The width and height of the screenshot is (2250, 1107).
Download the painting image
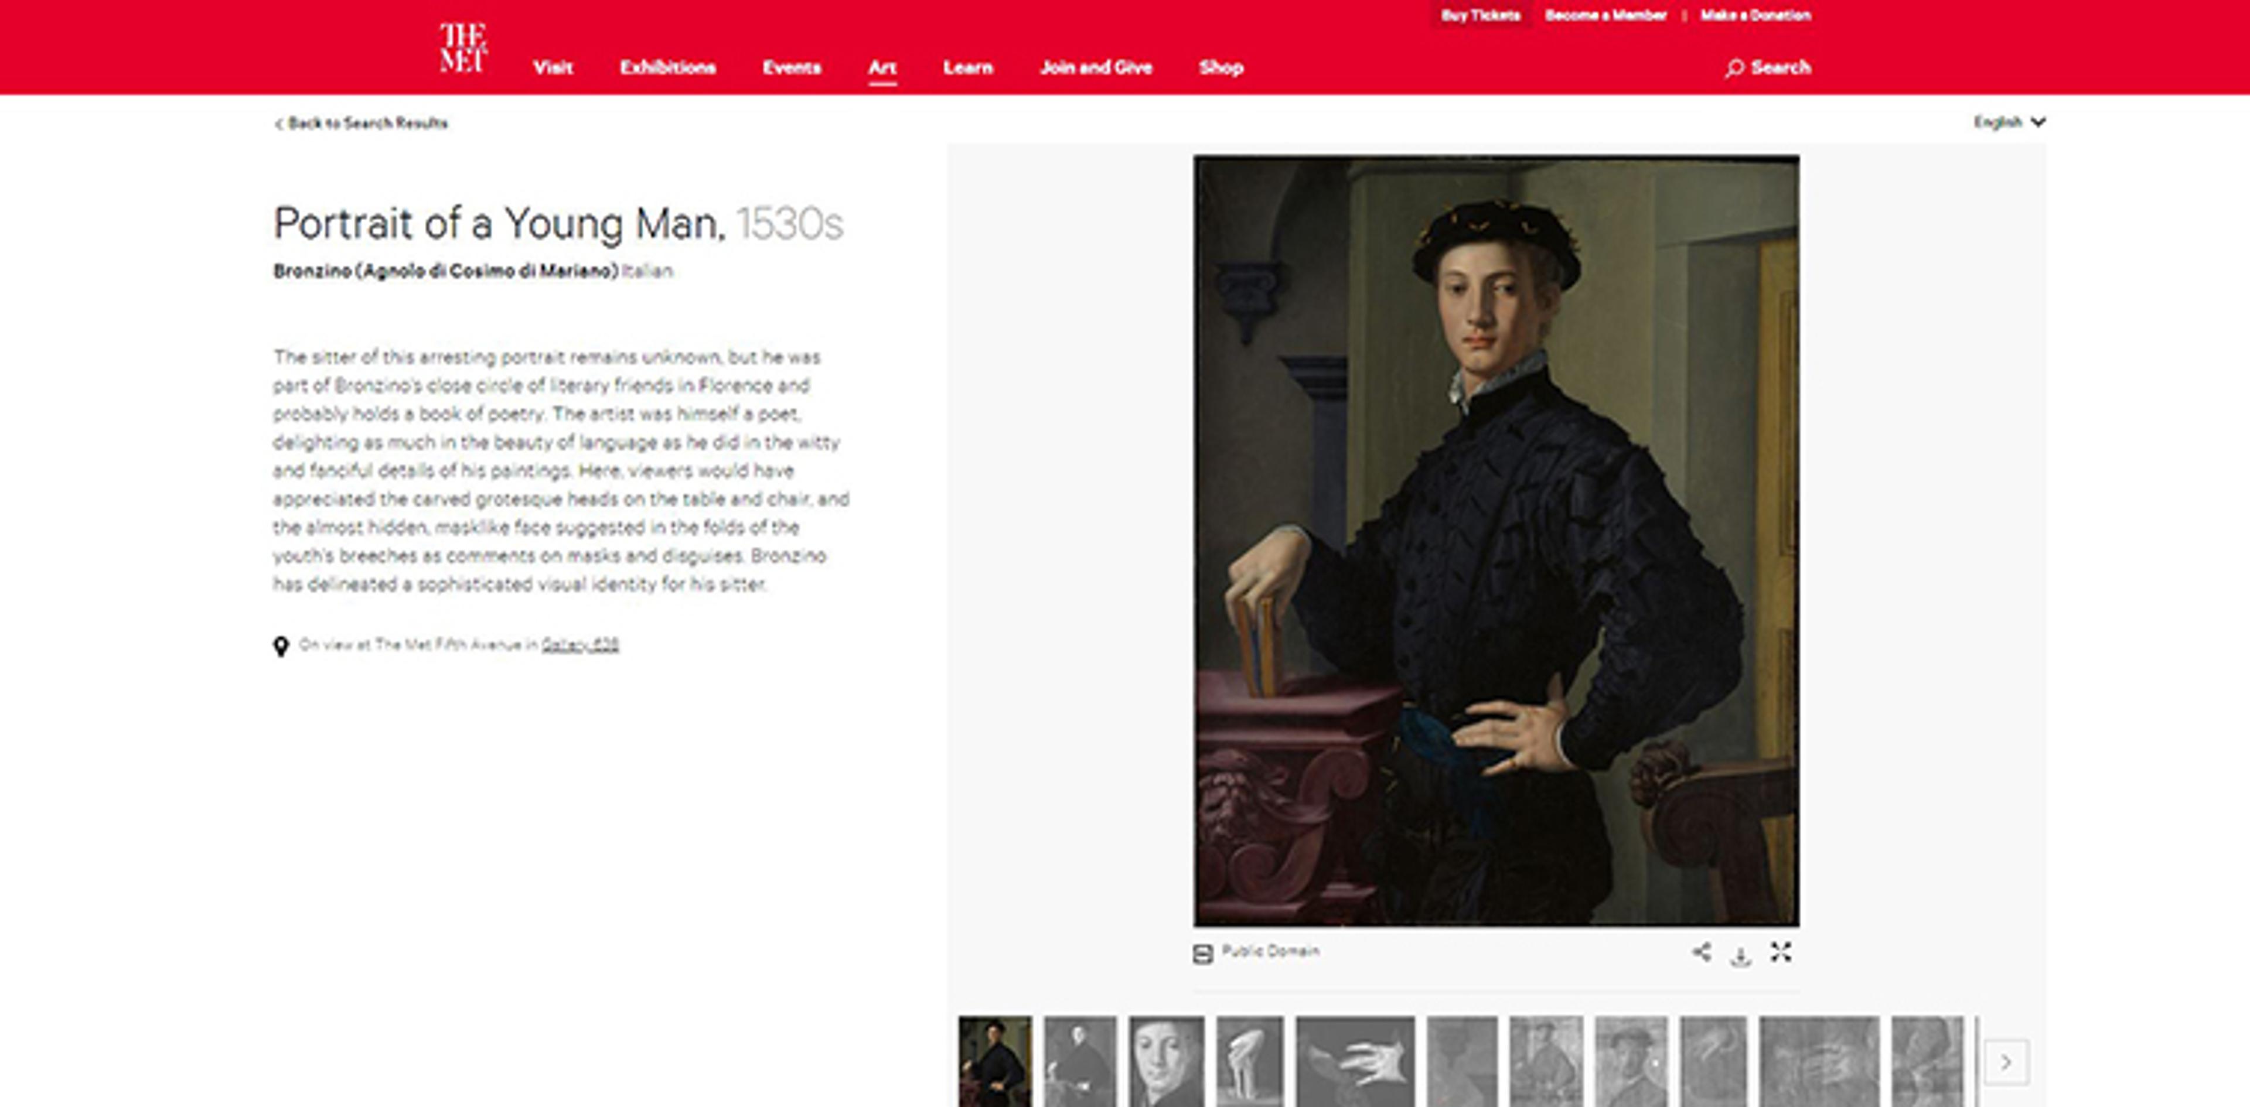(x=1740, y=956)
